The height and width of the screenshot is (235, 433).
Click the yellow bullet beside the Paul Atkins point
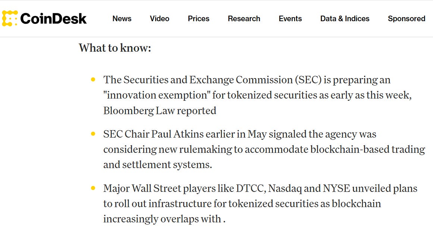pyautogui.click(x=93, y=134)
